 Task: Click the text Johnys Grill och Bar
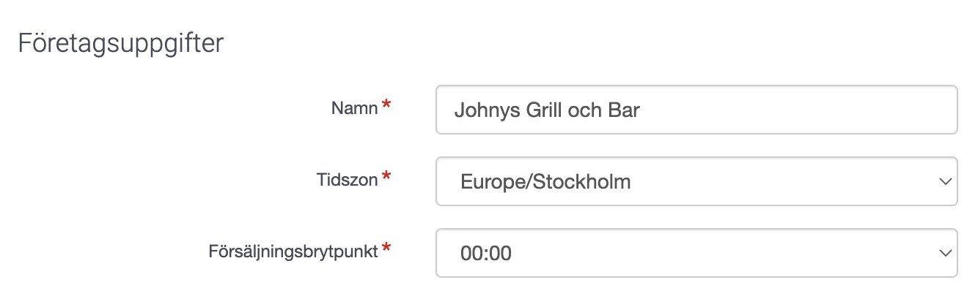(548, 110)
